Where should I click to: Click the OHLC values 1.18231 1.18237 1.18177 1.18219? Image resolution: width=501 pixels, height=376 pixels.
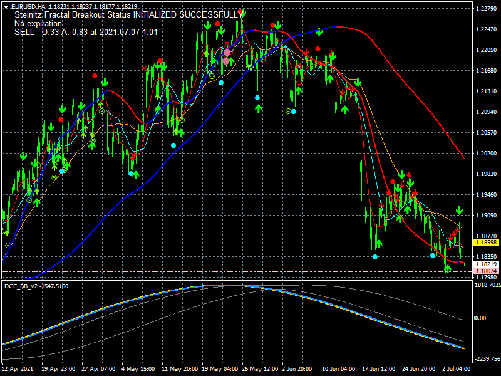tap(93, 7)
